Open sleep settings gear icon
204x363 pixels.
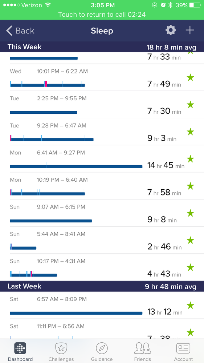[x=171, y=30]
